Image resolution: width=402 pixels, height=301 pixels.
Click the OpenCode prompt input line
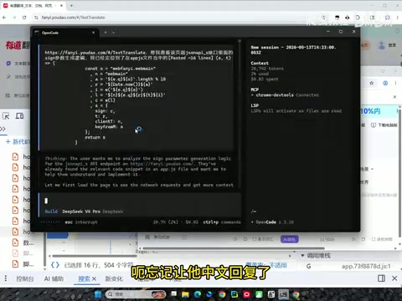(140, 201)
